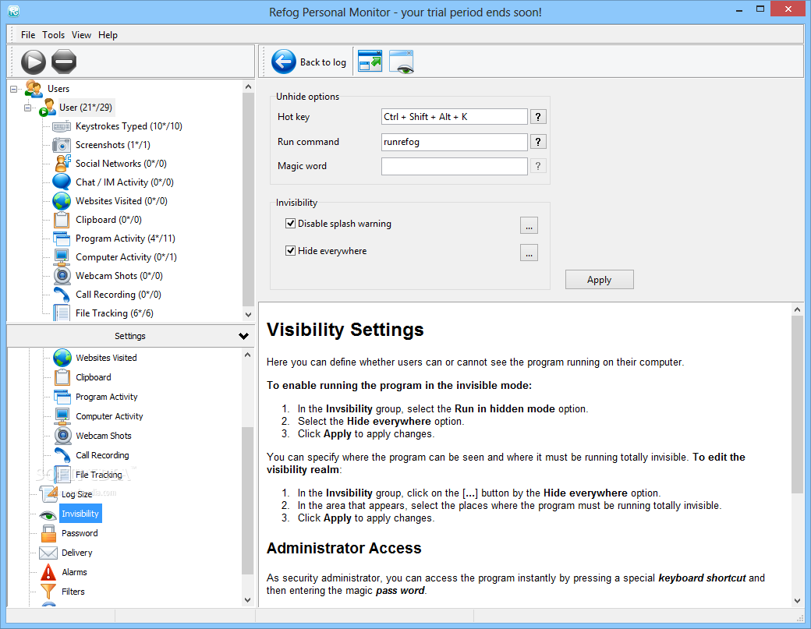Click the Program Activity (4*/11) window icon
Screen dimensions: 811x629
click(x=62, y=239)
